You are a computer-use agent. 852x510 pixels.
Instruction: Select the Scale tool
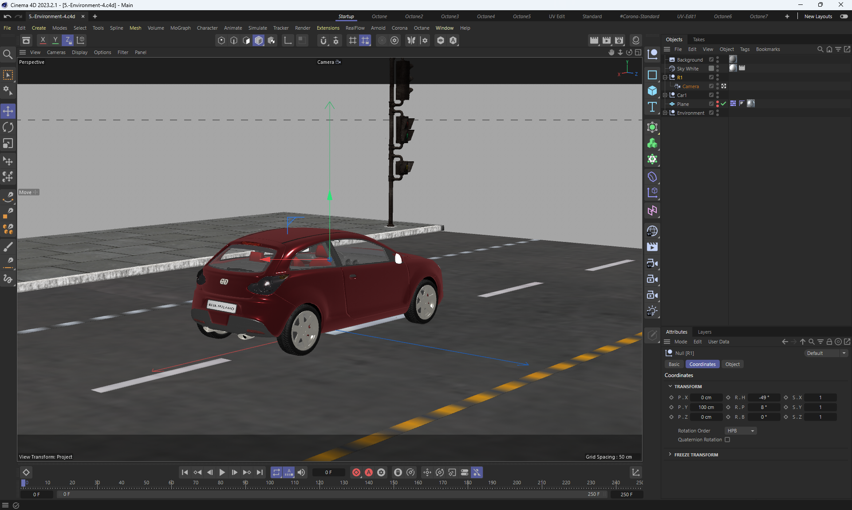click(x=8, y=144)
